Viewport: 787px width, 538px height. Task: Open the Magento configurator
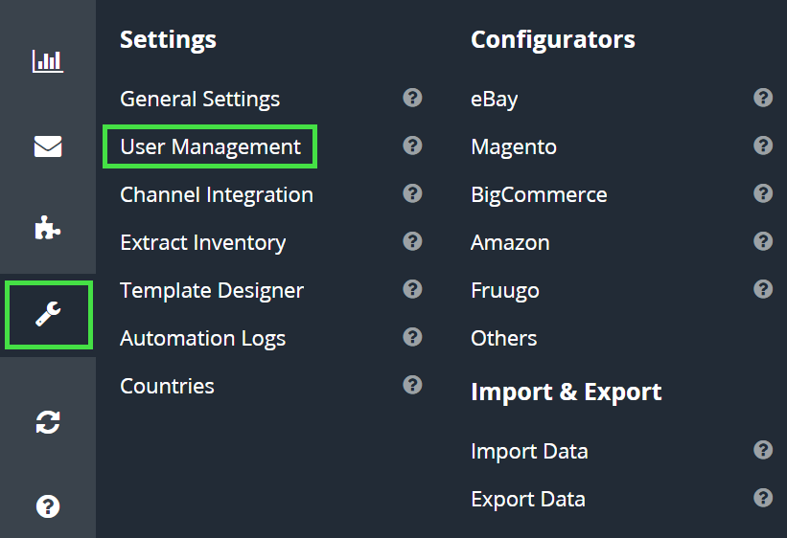pos(513,147)
